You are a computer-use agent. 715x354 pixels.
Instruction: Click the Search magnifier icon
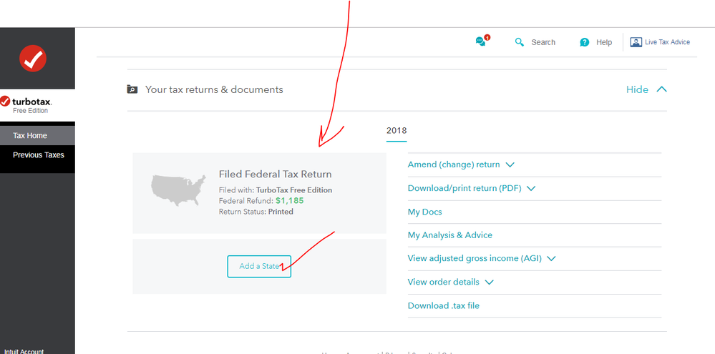[520, 42]
